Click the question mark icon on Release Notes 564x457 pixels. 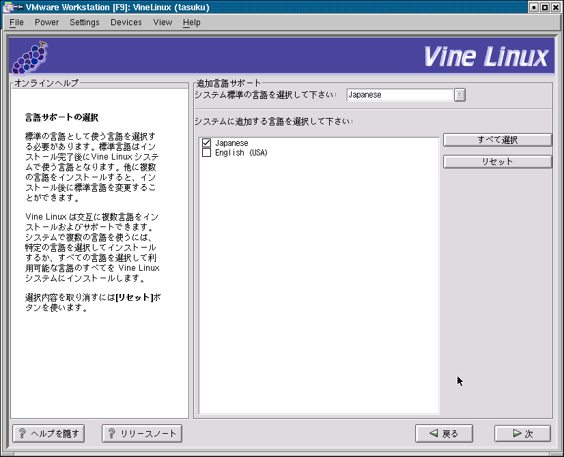[111, 433]
